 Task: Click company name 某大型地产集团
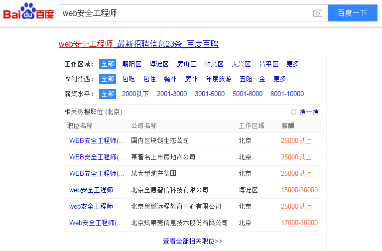point(153,173)
